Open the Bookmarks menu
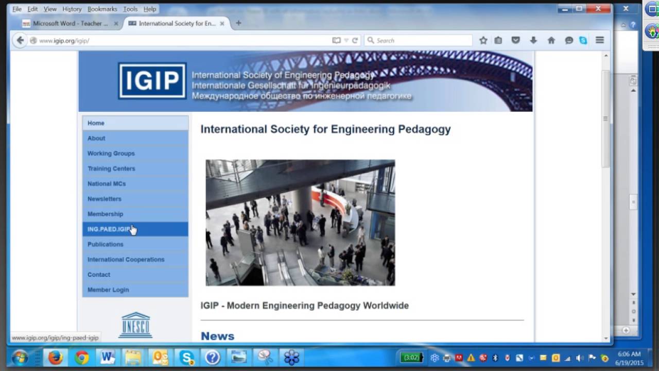This screenshot has height=371, width=659. coord(102,9)
